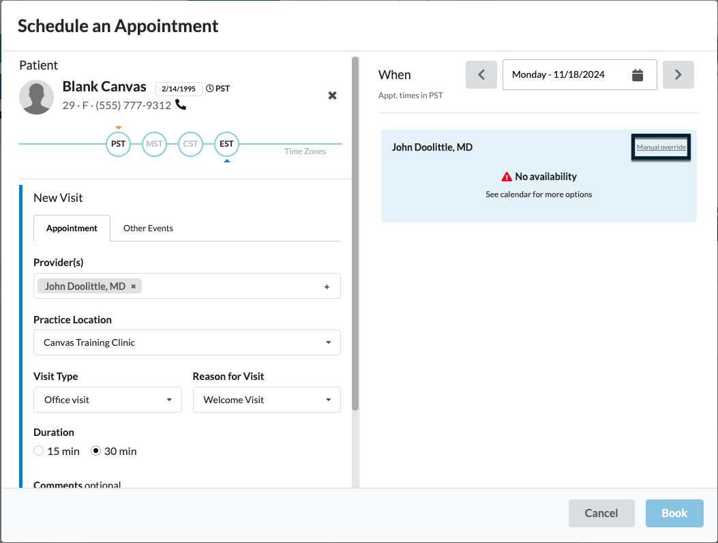Select the 30 min duration option
Viewport: 718px width, 543px height.
(96, 451)
